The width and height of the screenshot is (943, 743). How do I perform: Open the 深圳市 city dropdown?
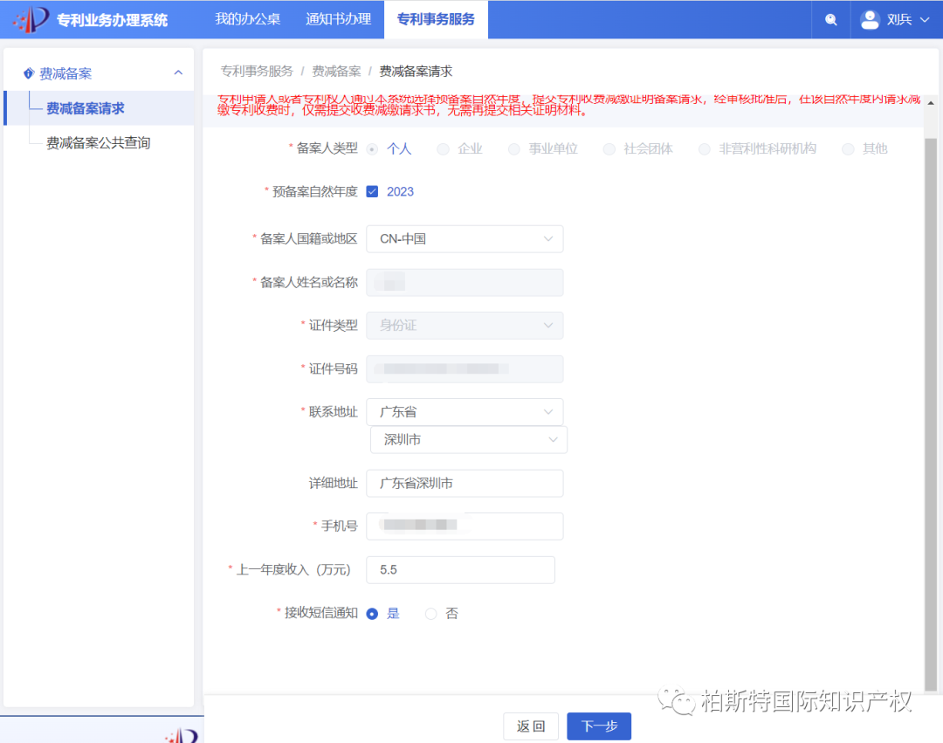click(469, 439)
